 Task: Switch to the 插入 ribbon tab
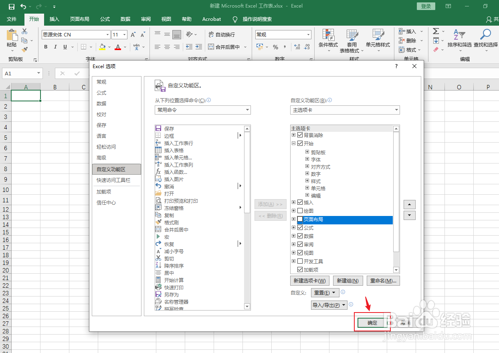click(54, 19)
